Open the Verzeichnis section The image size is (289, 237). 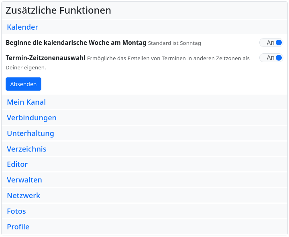26,149
